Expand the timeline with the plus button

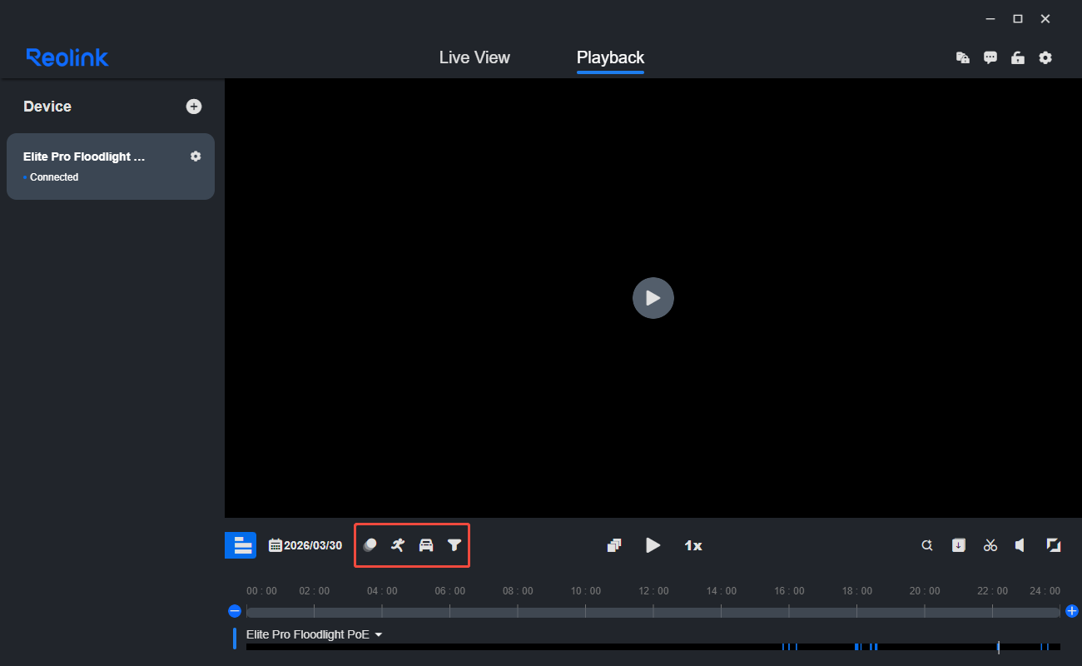pyautogui.click(x=1072, y=610)
